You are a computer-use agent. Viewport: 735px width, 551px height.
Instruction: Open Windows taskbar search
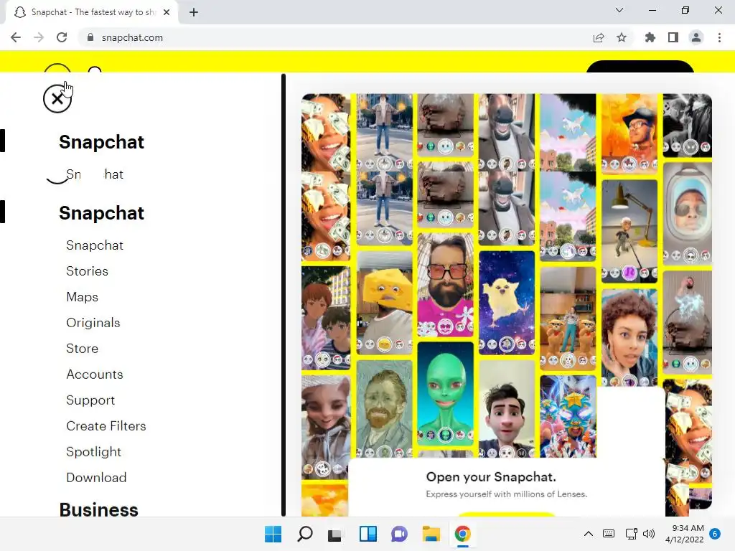[x=304, y=534]
